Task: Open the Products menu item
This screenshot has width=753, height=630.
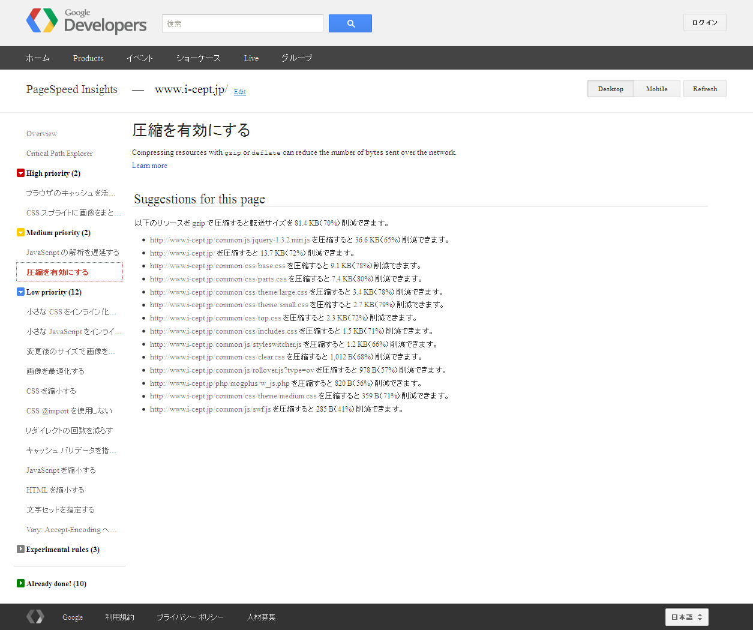Action: pyautogui.click(x=88, y=58)
